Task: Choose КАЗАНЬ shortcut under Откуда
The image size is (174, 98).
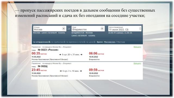Action: [x=62, y=33]
